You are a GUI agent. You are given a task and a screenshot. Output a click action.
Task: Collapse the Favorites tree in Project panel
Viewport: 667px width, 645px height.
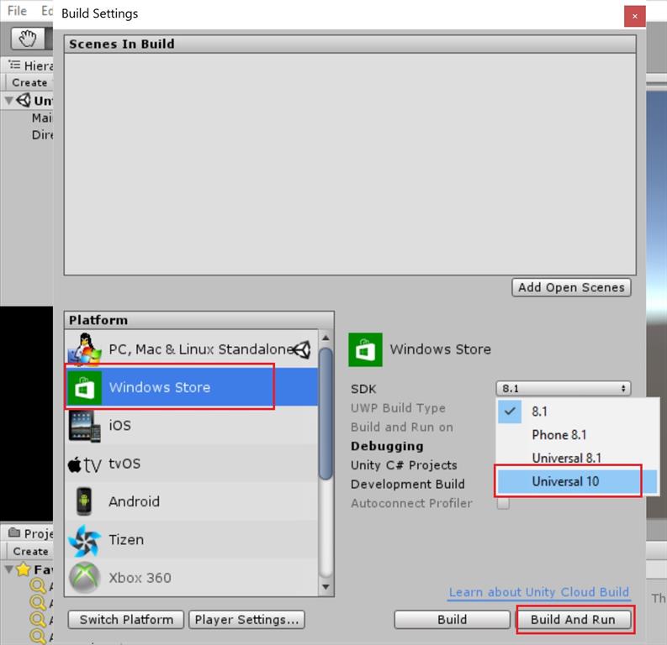8,569
